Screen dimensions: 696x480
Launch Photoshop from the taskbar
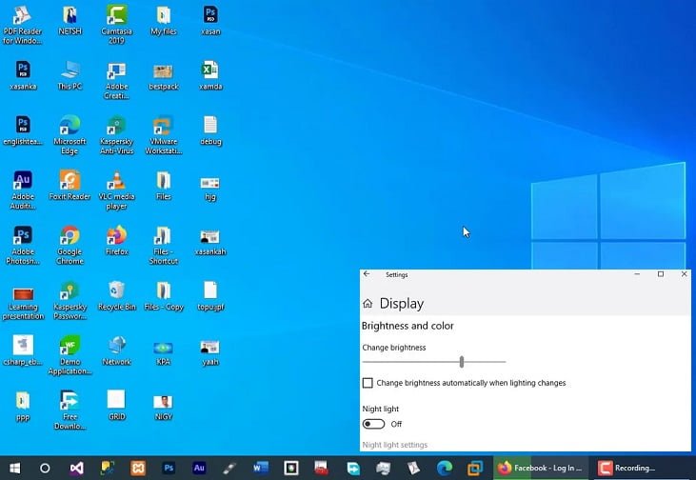169,468
